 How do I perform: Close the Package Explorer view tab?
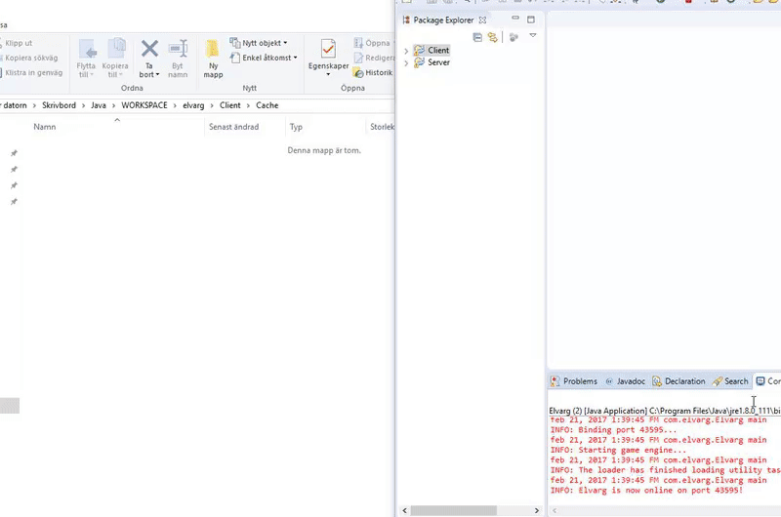(482, 20)
